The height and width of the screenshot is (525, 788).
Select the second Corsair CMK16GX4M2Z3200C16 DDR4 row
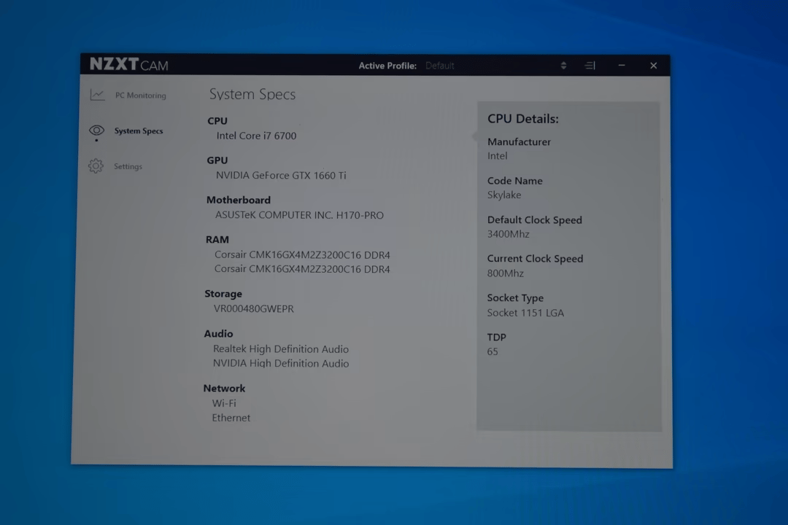click(302, 269)
